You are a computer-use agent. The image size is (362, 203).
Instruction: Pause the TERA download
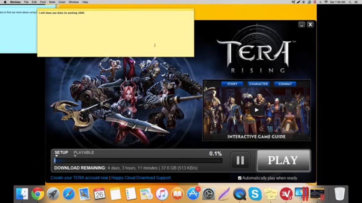[x=240, y=160]
